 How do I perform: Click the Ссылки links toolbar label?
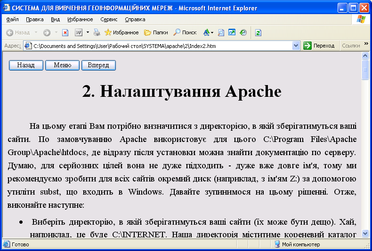351,46
